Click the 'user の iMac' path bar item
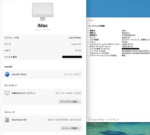 pyautogui.click(x=98, y=120)
